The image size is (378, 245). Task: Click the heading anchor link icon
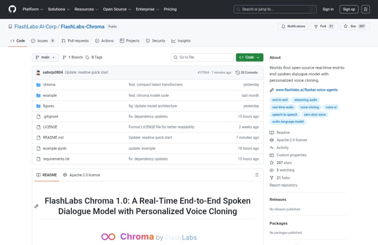[x=37, y=206]
